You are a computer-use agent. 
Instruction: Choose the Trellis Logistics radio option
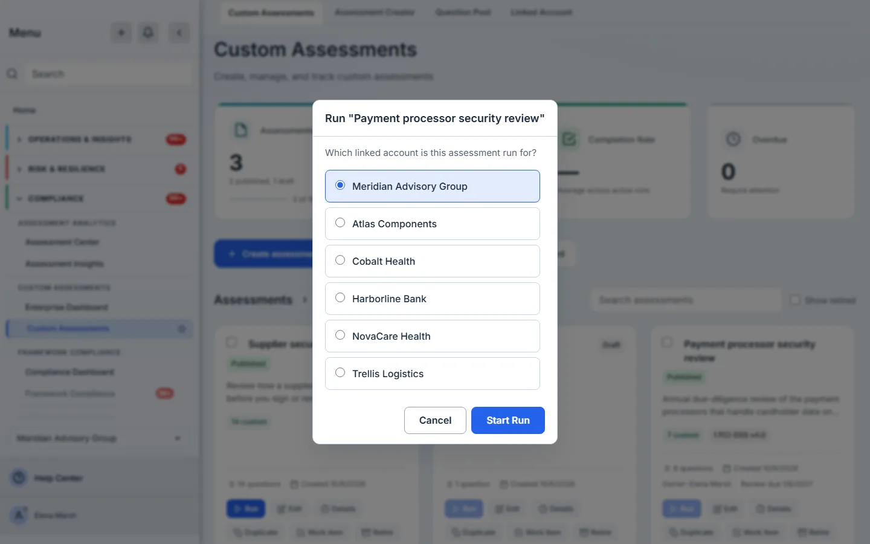(x=432, y=374)
